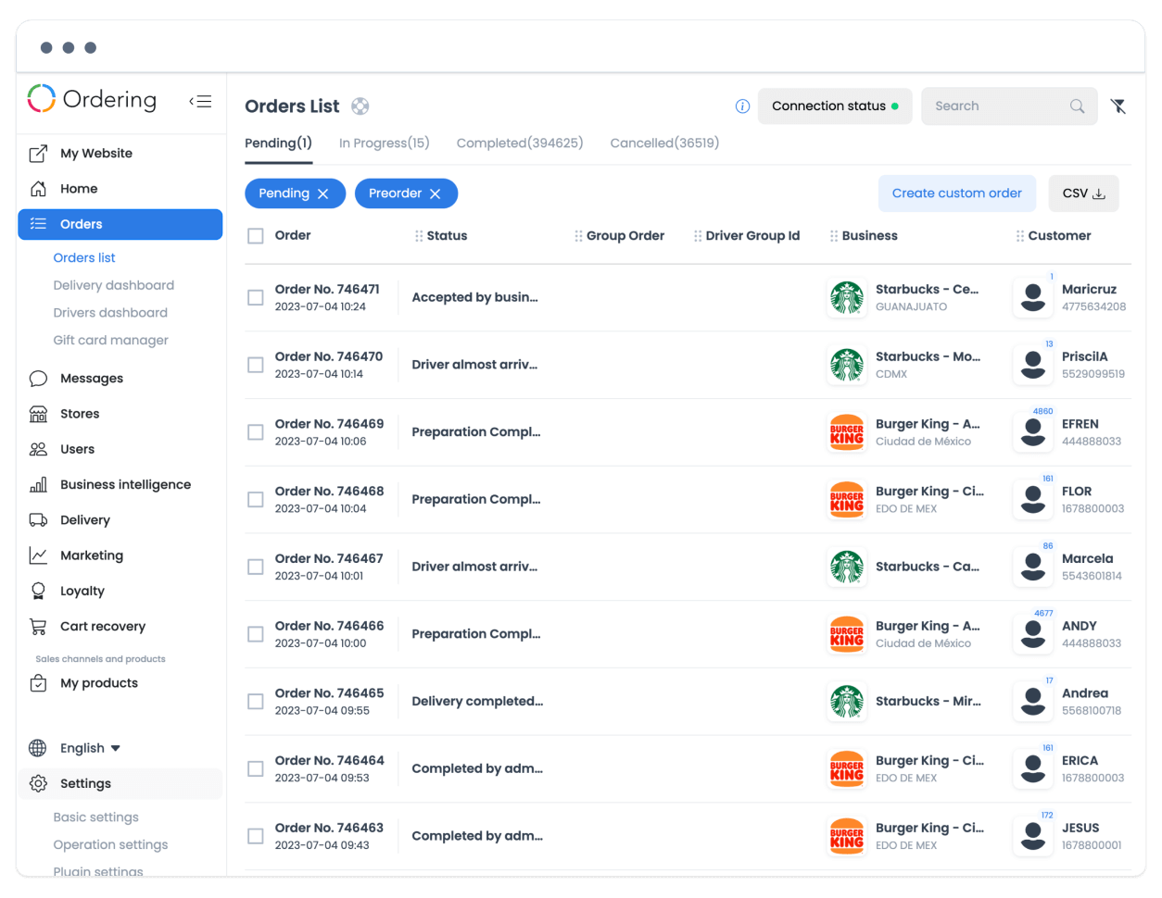Viewport: 1162px width, 898px height.
Task: Click 'Completed by adm...' status of order 746463
Action: 477,836
